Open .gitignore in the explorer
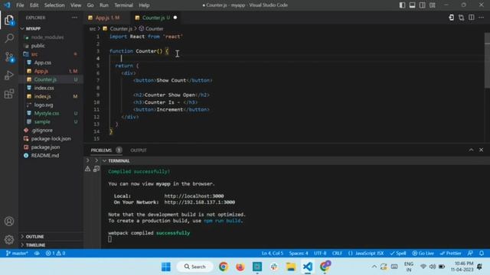Viewport: 490px width, 275px height. pos(42,131)
